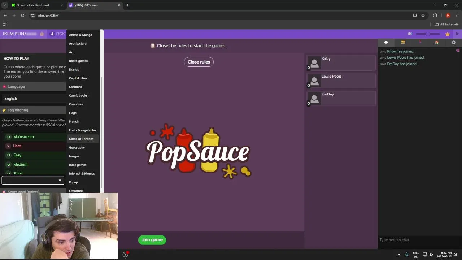This screenshot has height=260, width=462.
Task: Click the install app icon in address bar
Action: (x=415, y=16)
